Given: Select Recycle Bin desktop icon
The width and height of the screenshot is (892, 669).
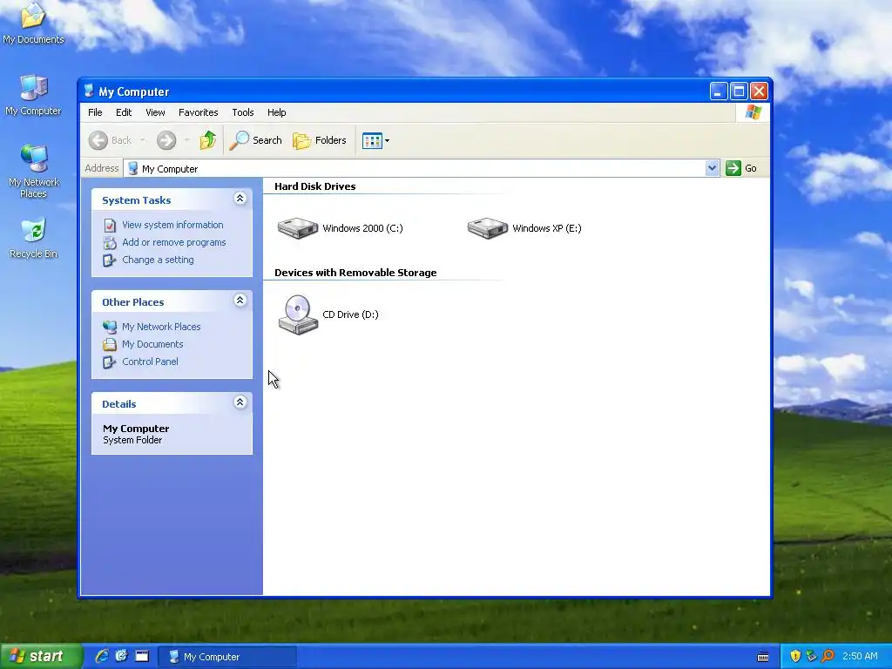Looking at the screenshot, I should point(33,238).
